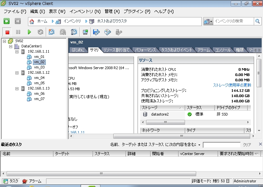Collapse host 192.168.1.12 node
Screen dimensions: 263x187
coord(17,73)
